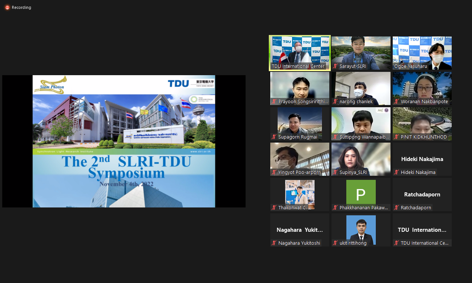Image resolution: width=472 pixels, height=283 pixels.
Task: Click muted mic icon beside ukit rittihong
Action: (335, 243)
